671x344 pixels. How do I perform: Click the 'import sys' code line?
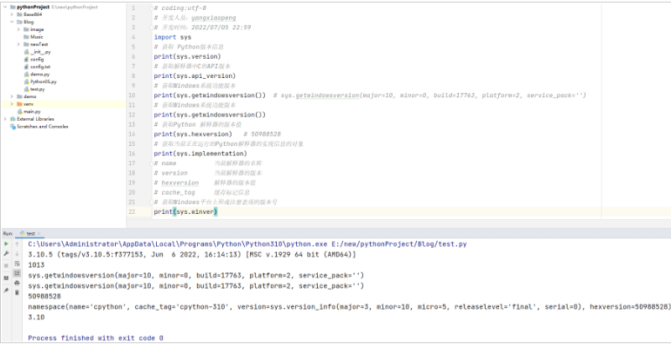(x=173, y=37)
